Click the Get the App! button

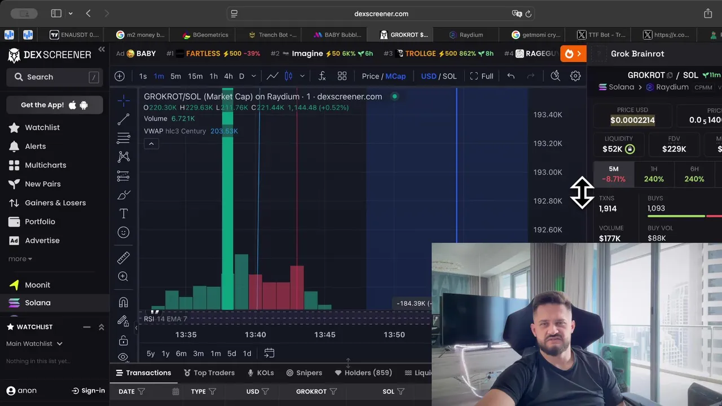(55, 105)
